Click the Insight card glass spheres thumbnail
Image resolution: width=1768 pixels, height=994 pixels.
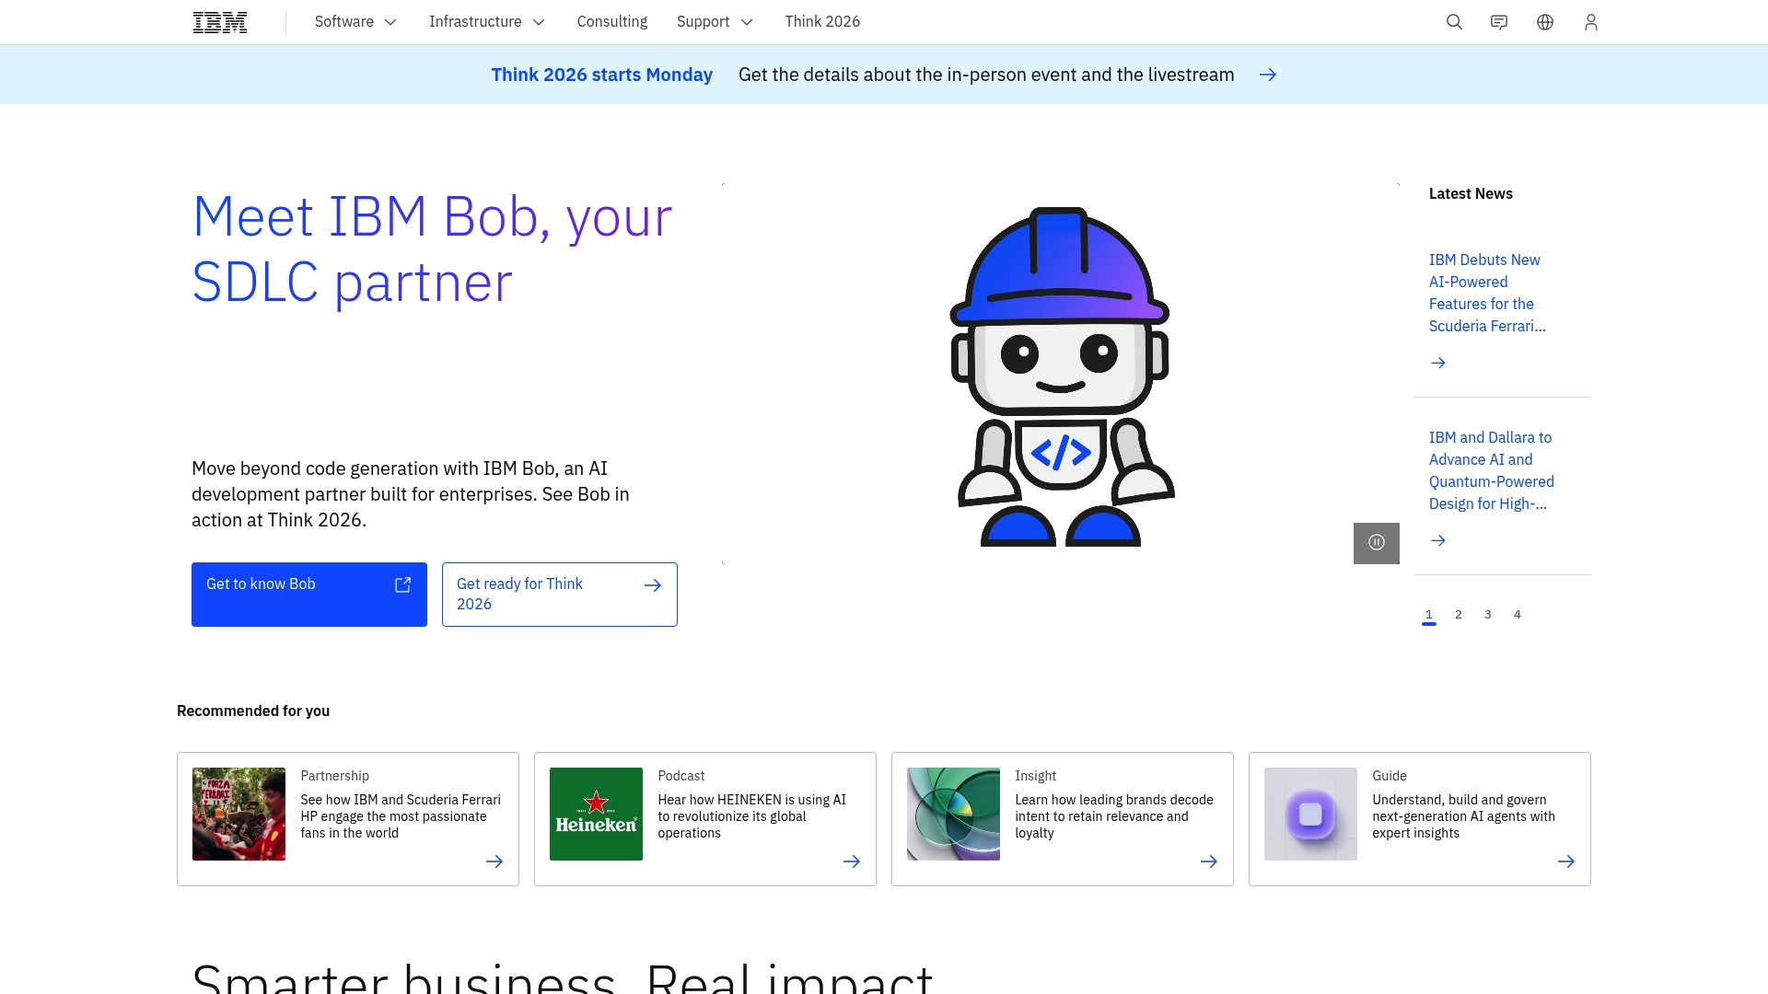[x=953, y=815]
